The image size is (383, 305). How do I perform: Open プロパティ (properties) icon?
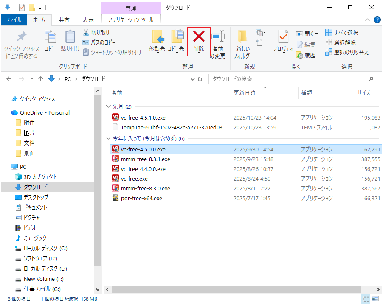tap(283, 36)
